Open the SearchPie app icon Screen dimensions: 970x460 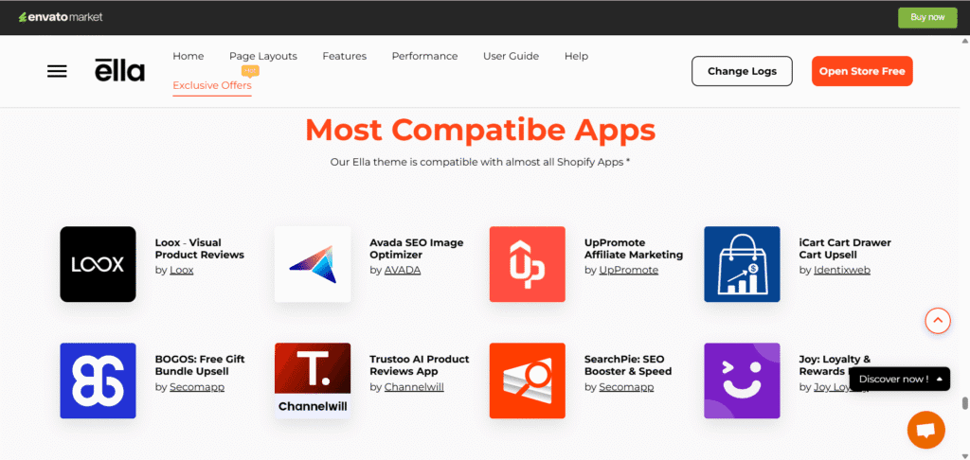(527, 380)
